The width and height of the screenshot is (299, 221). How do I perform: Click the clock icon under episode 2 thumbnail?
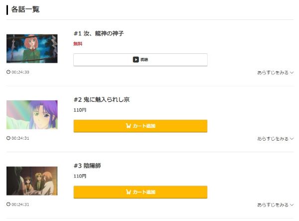click(x=8, y=138)
